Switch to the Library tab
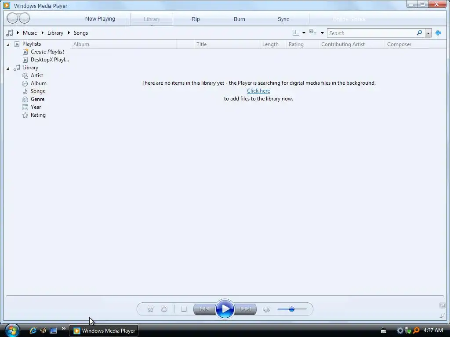Screen dimensions: 450x337 [x=152, y=19]
